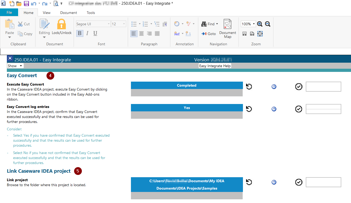Open the File menu
The width and height of the screenshot is (351, 203).
tap(9, 12)
